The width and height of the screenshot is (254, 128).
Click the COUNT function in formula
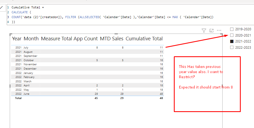16,17
